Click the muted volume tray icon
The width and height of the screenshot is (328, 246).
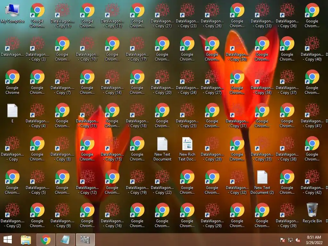[298, 240]
